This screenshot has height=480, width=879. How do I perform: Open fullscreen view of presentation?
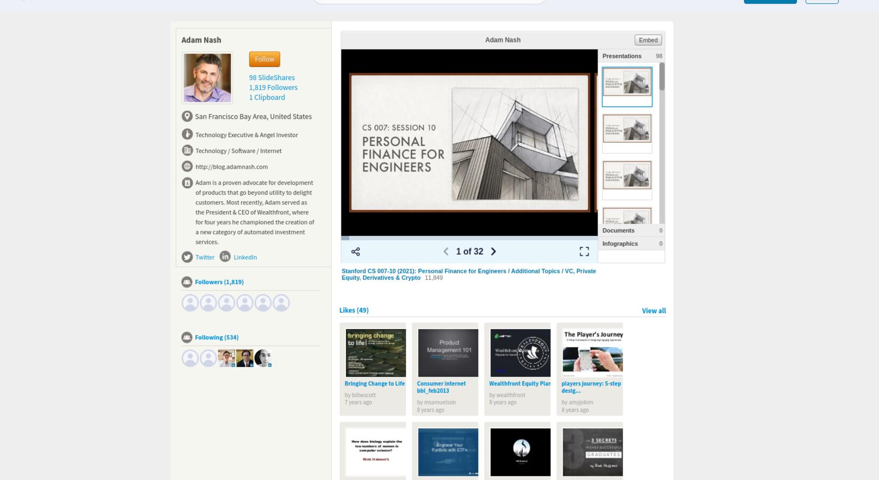584,251
